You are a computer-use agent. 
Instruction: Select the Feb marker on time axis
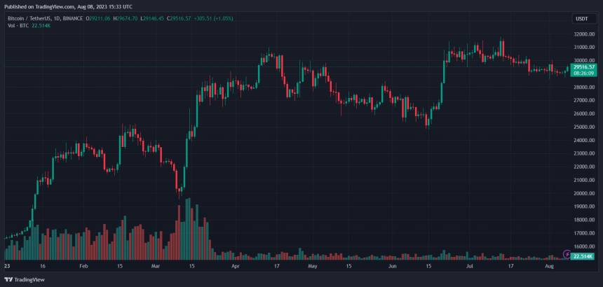coord(83,267)
